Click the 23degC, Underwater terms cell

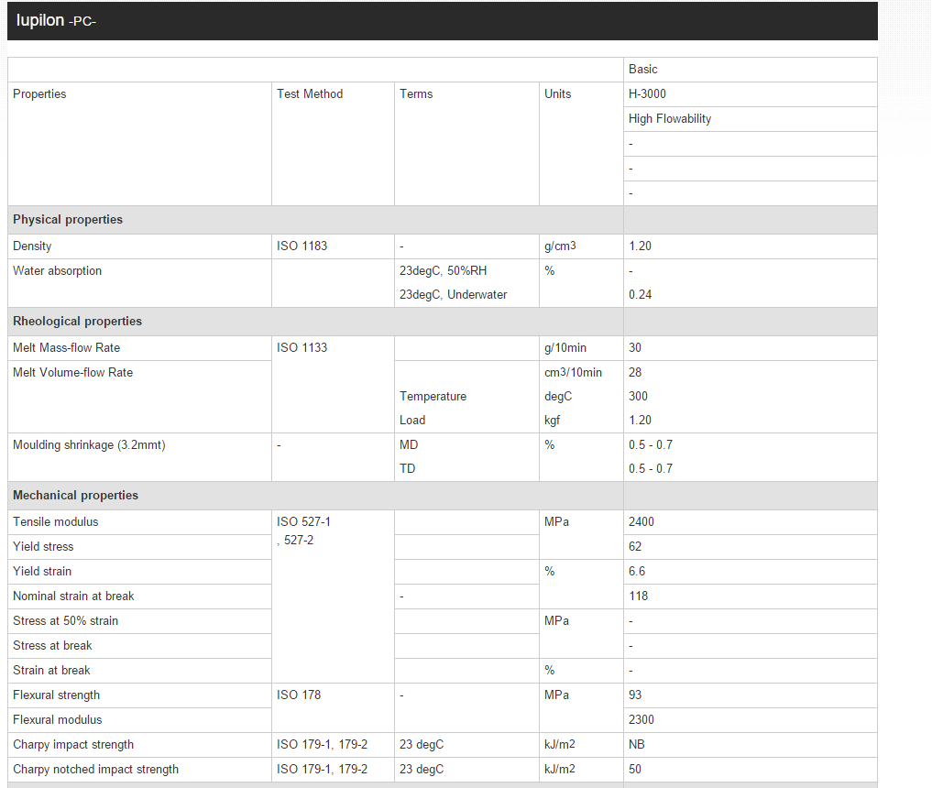click(453, 295)
